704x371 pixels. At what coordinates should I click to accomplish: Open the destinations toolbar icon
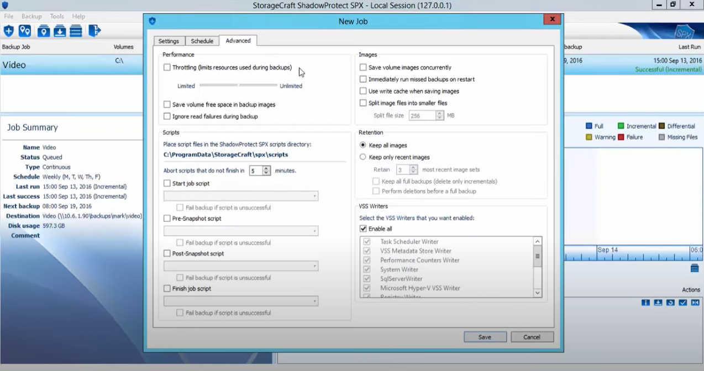[x=24, y=31]
